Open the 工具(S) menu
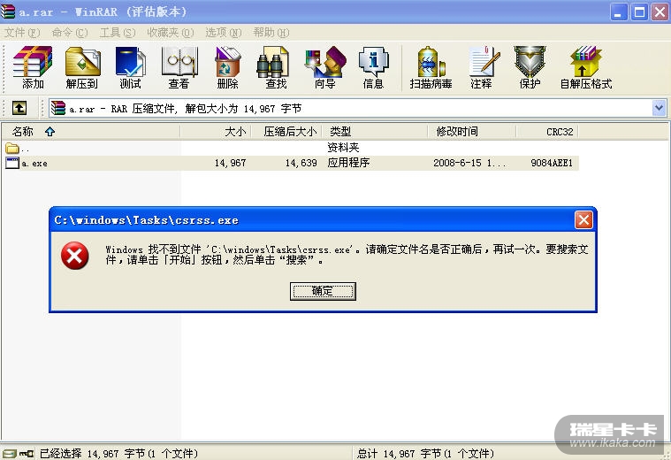This screenshot has width=671, height=460. tap(118, 33)
